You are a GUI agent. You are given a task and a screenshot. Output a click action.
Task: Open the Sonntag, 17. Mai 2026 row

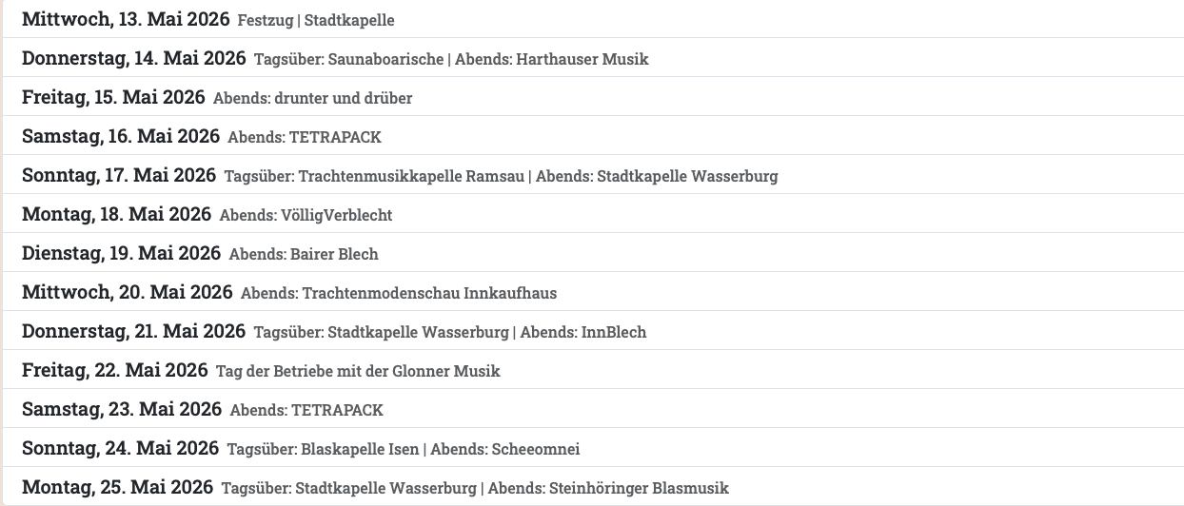pos(119,175)
